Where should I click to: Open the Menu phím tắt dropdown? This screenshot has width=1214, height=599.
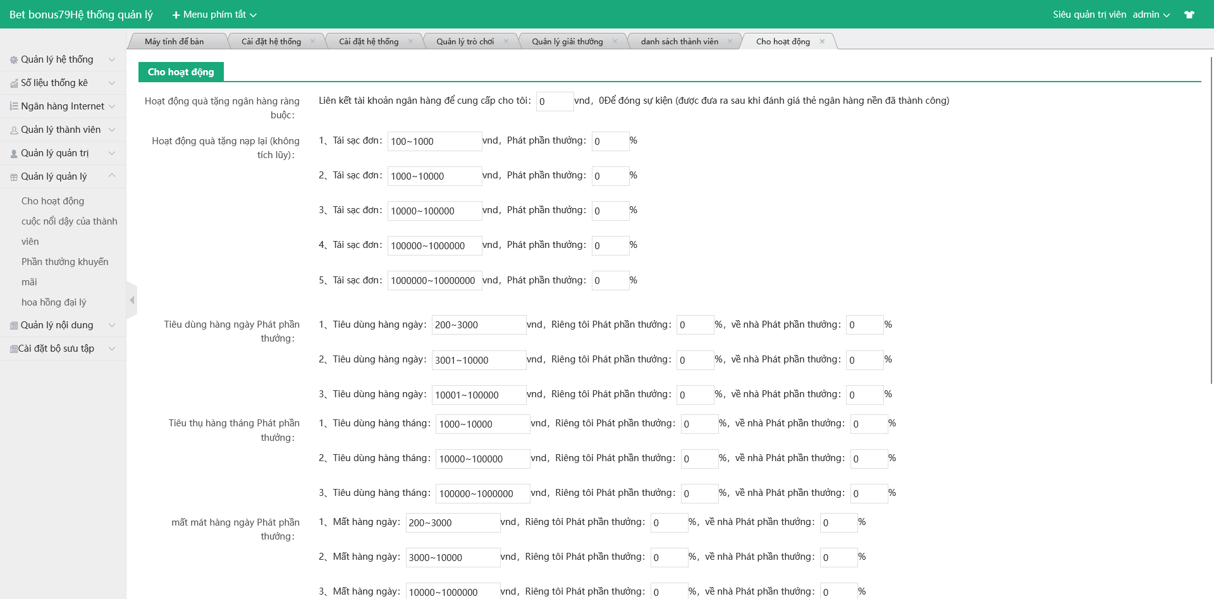click(x=214, y=15)
